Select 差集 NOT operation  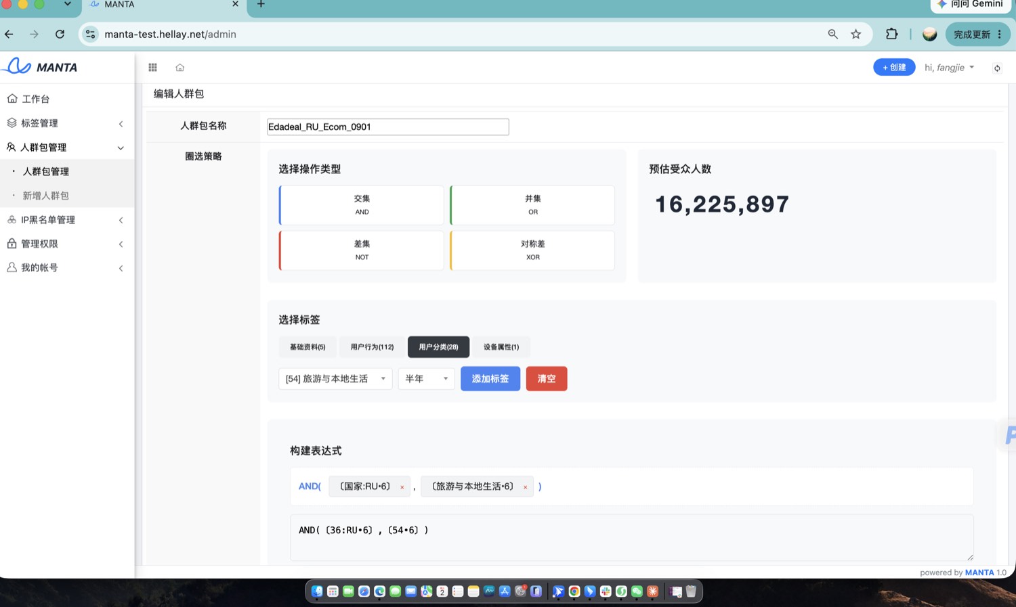(362, 250)
